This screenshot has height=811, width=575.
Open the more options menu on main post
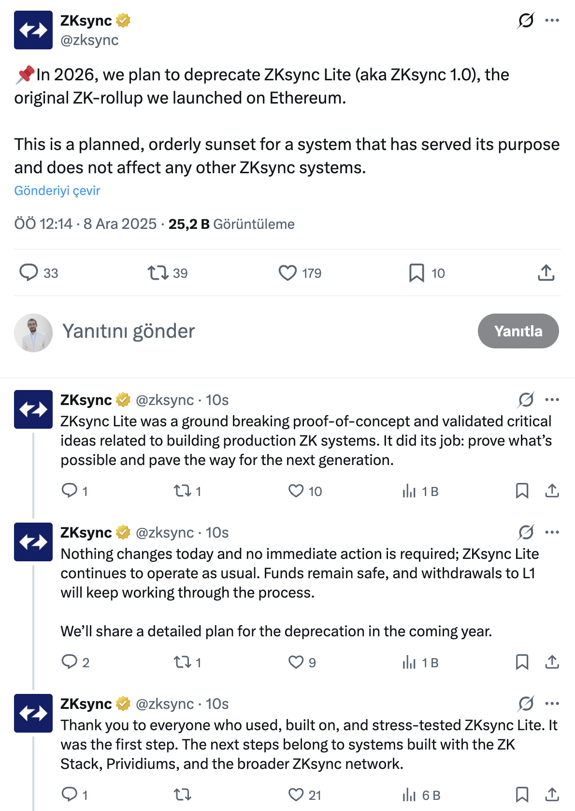(552, 20)
